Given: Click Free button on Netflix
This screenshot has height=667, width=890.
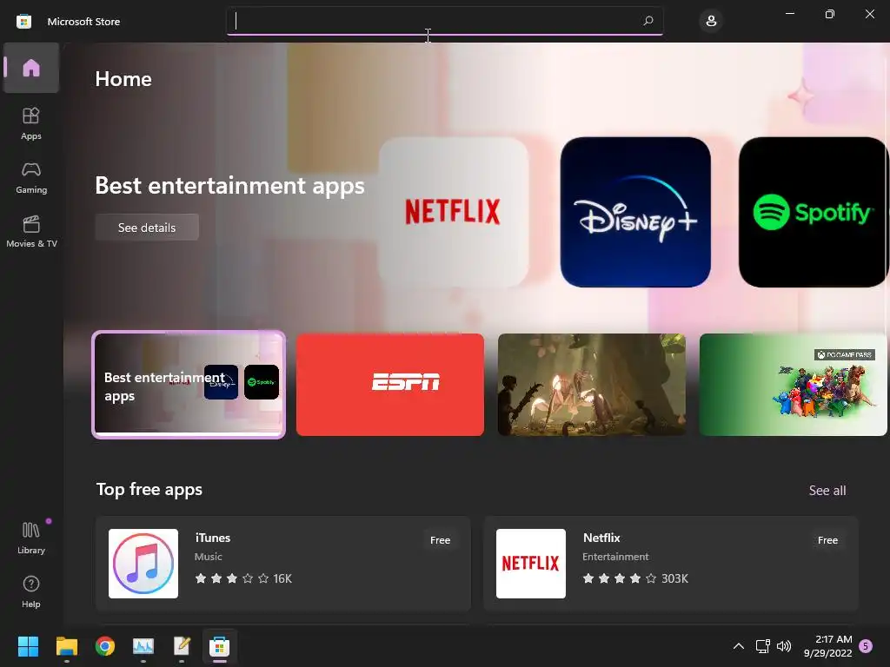Looking at the screenshot, I should (x=827, y=540).
